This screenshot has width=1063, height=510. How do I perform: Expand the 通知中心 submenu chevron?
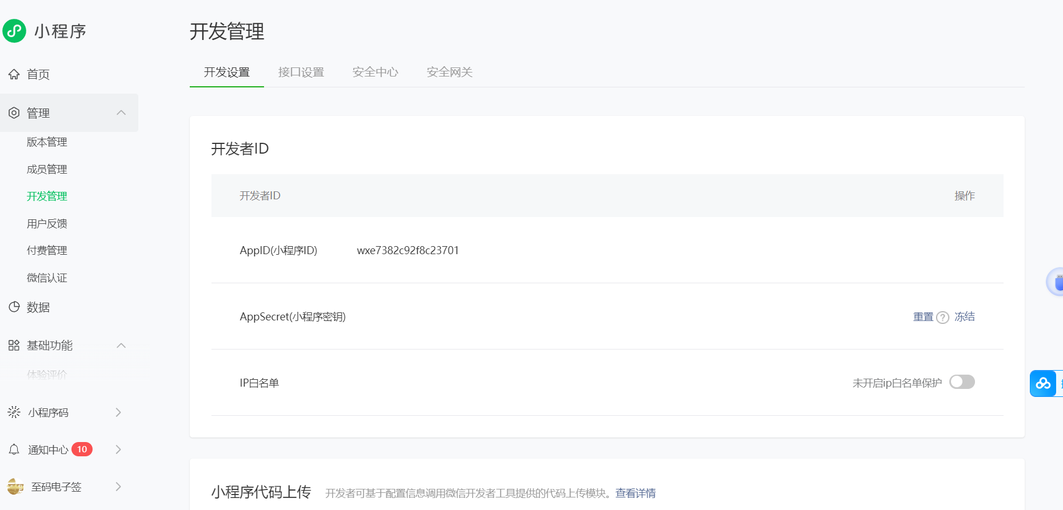coord(118,449)
